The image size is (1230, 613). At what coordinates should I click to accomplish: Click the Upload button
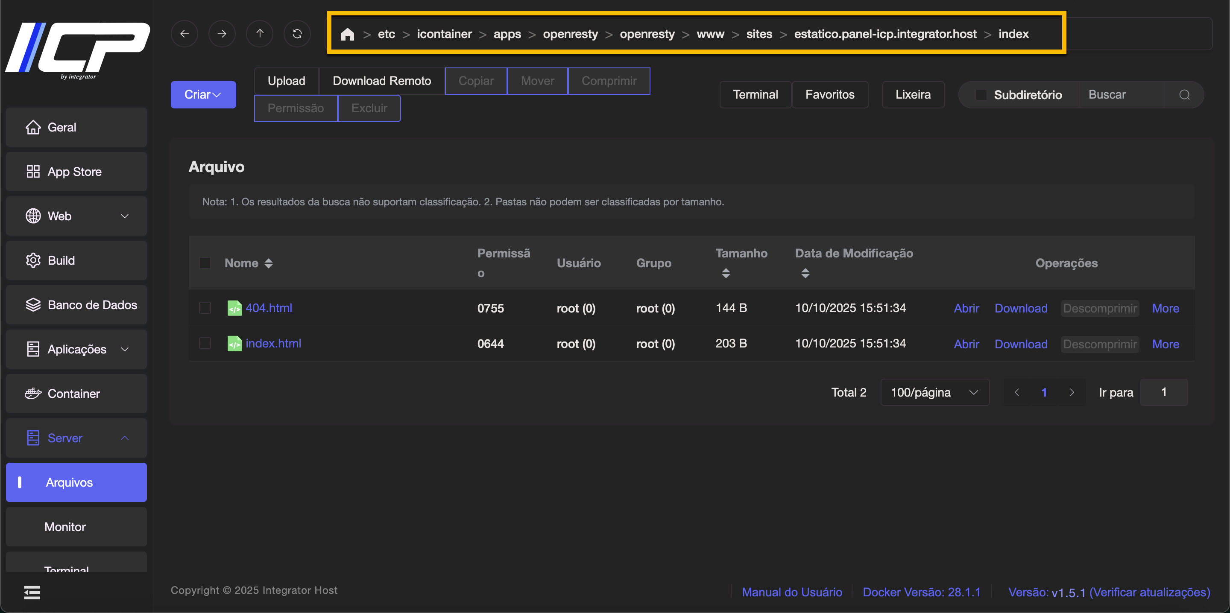[286, 81]
